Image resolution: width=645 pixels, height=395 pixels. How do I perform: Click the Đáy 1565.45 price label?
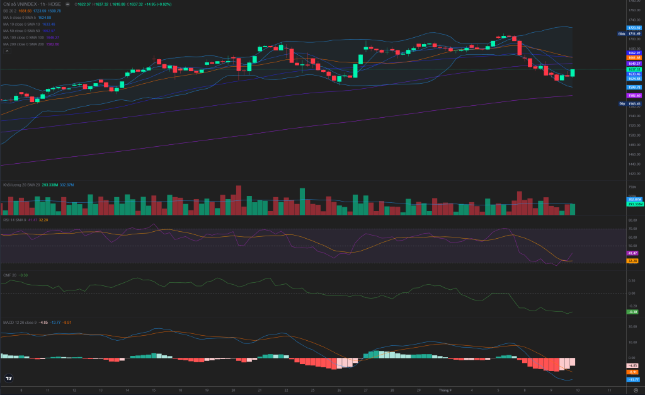[630, 104]
